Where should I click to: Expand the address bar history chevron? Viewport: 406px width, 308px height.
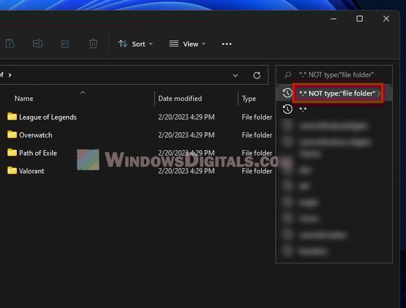pos(235,75)
